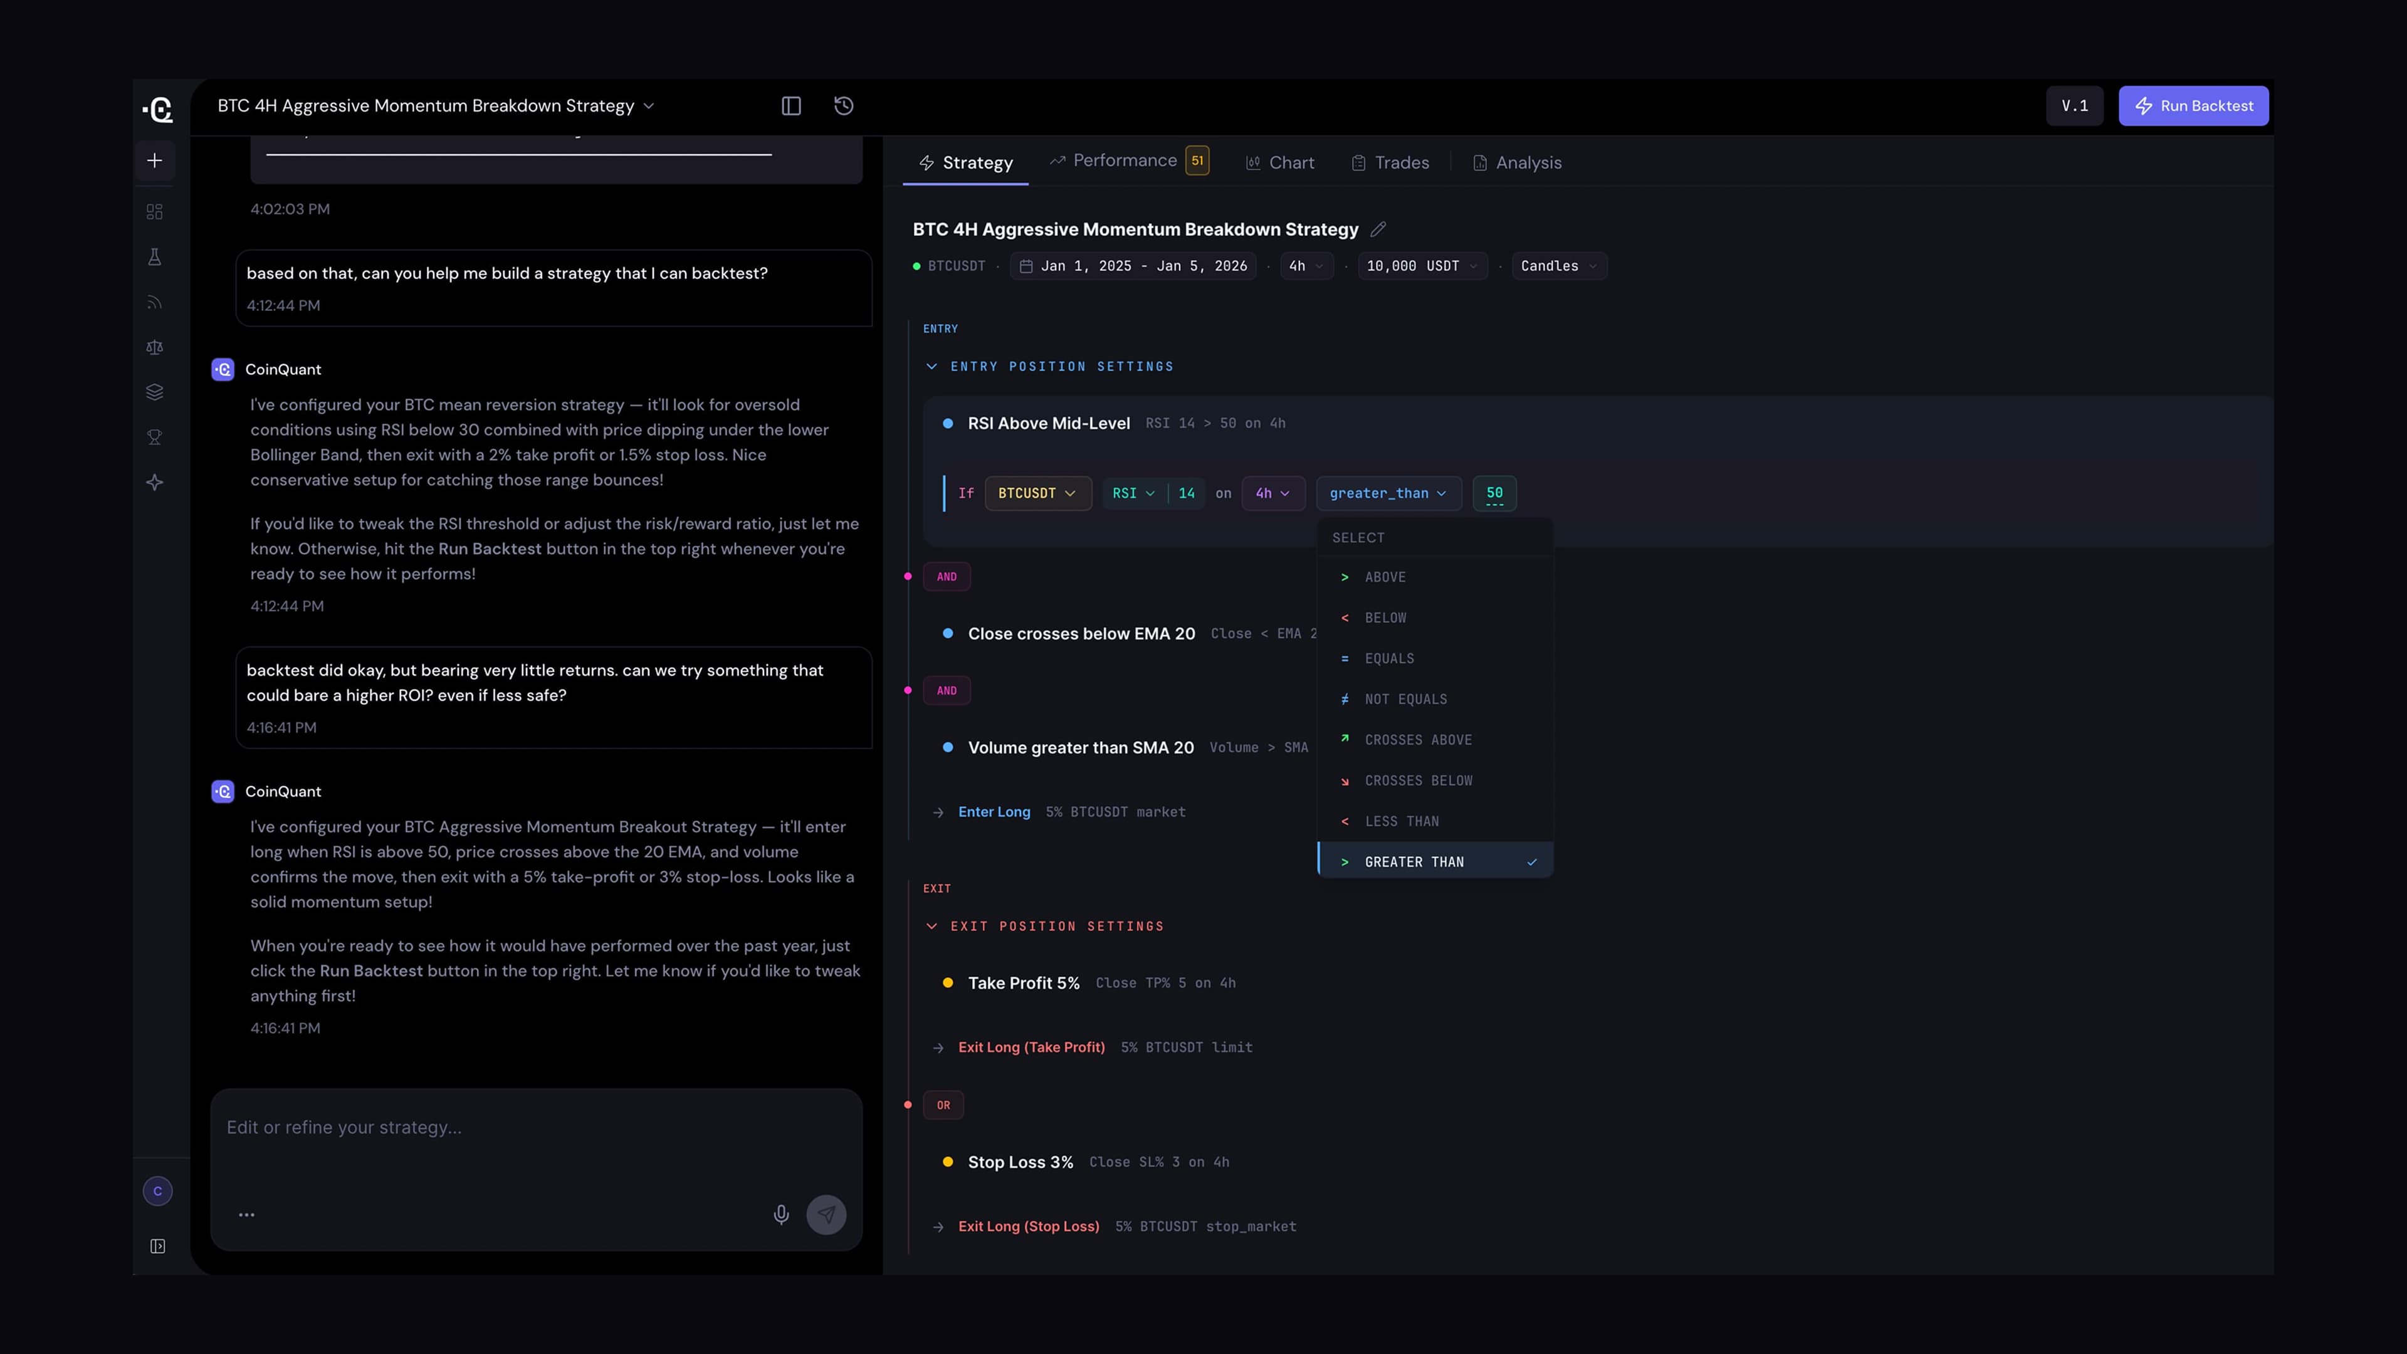Click the CoinQuant logo icon

[x=159, y=109]
